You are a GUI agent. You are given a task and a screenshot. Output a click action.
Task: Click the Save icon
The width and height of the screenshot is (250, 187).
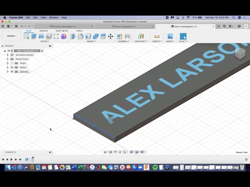16,26
